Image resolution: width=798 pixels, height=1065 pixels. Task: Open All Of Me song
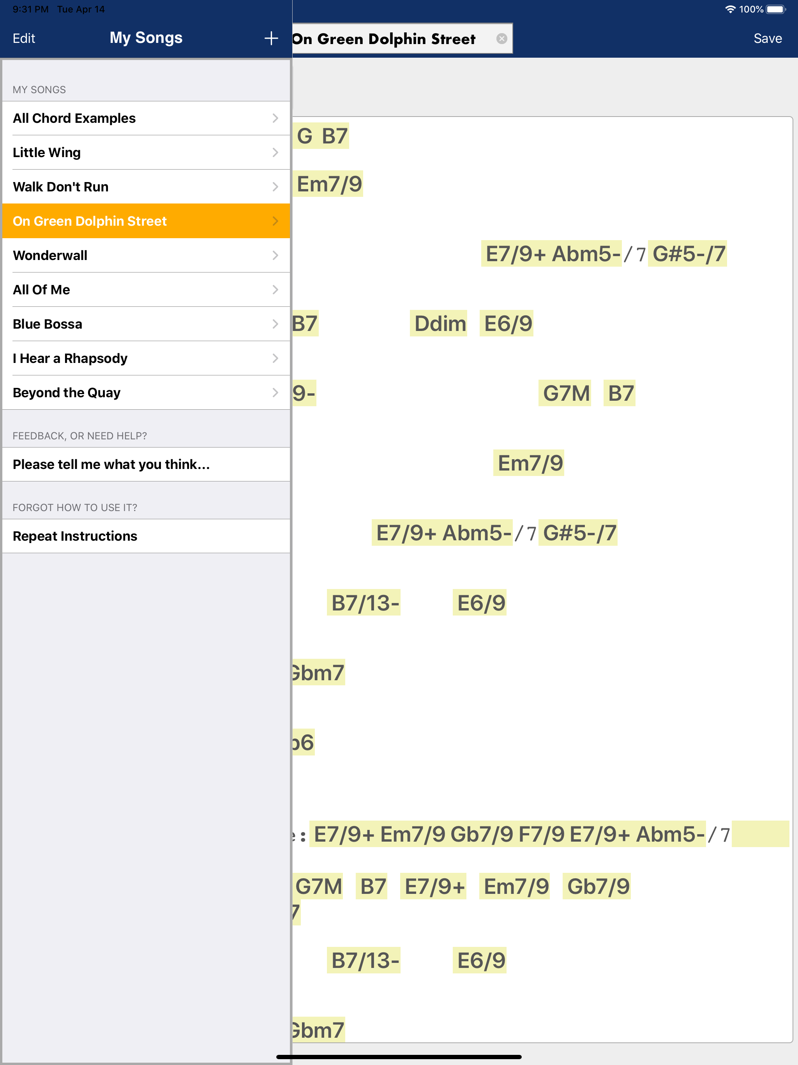(146, 289)
